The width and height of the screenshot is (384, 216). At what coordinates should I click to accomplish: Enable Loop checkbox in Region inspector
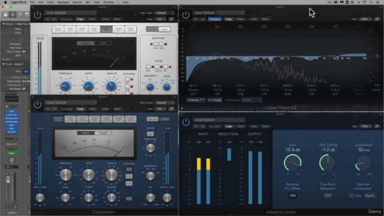pyautogui.click(x=23, y=32)
